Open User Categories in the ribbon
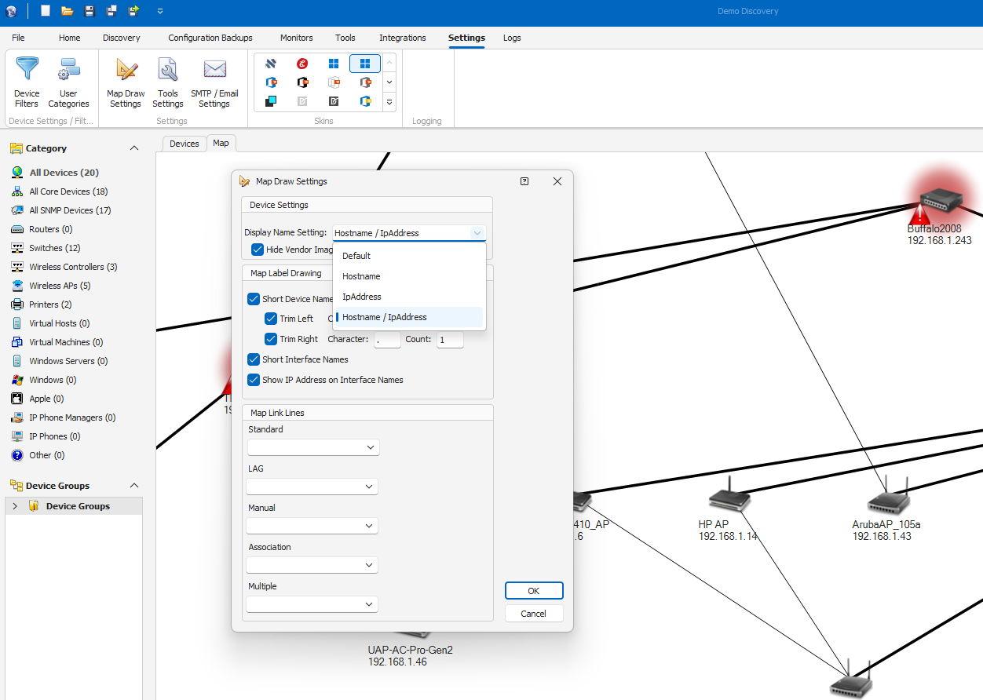This screenshot has width=983, height=700. [x=68, y=82]
